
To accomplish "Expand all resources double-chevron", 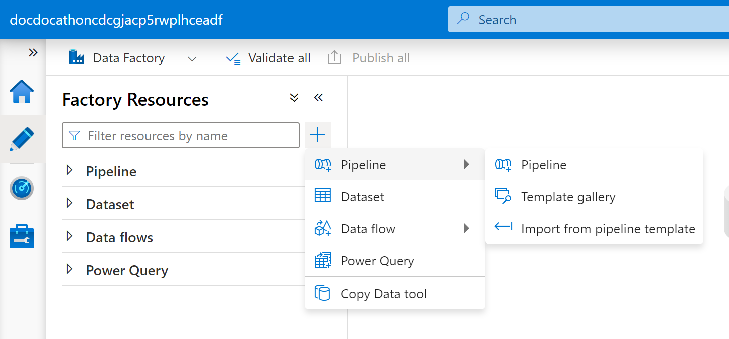I will (295, 98).
